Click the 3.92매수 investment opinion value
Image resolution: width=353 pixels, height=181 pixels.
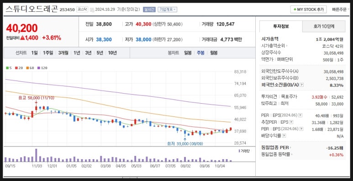(x=319, y=97)
